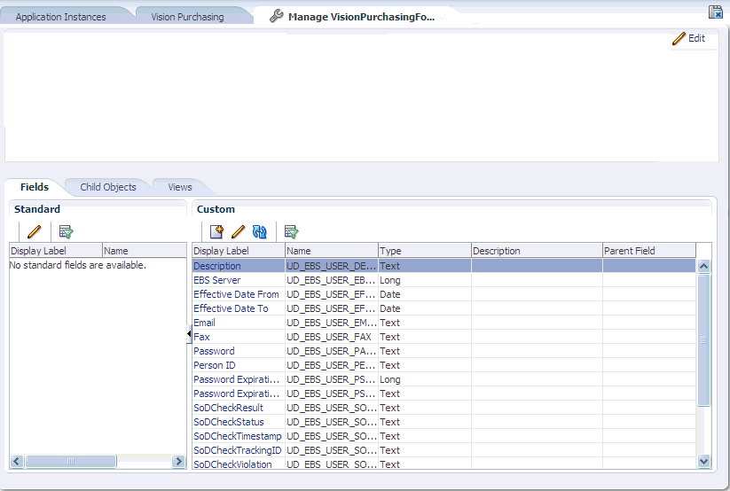The image size is (730, 491).
Task: Click Custom panel query-by-example filter icon
Action: (x=291, y=231)
